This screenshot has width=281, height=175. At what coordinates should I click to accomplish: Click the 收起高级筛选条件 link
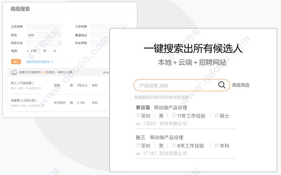click(40, 62)
